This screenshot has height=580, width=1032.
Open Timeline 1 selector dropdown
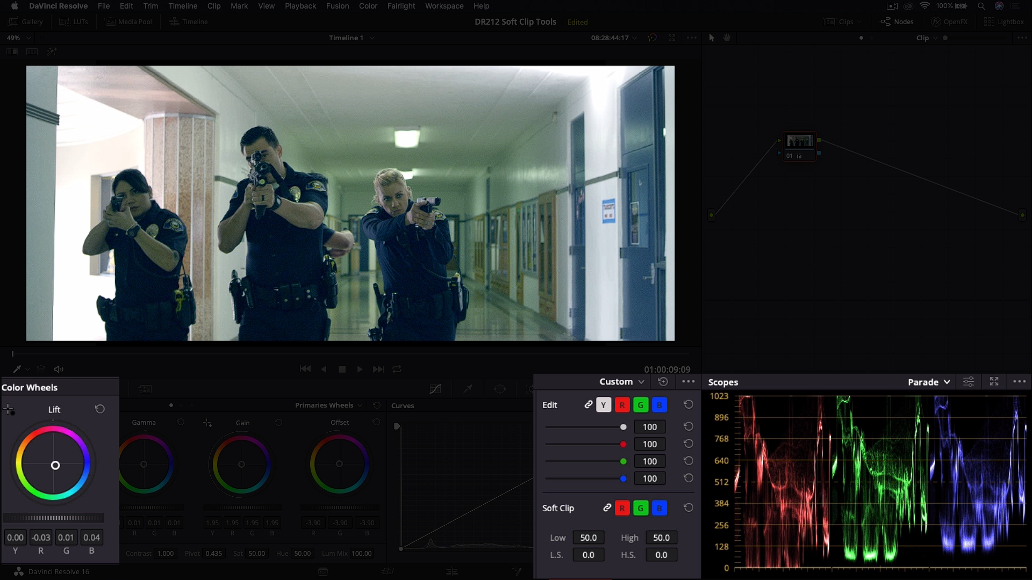point(352,38)
